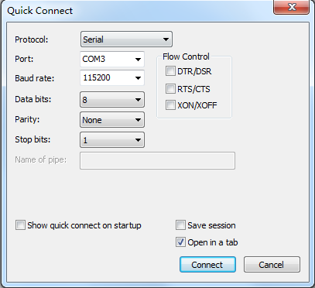The height and width of the screenshot is (288, 315).
Task: Toggle XON/XOFF flow control
Action: tap(170, 105)
